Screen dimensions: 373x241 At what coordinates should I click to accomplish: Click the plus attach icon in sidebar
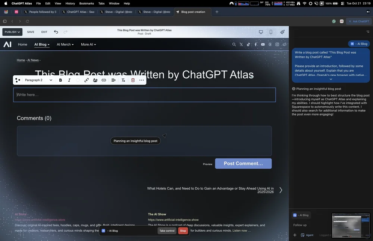pos(295,235)
